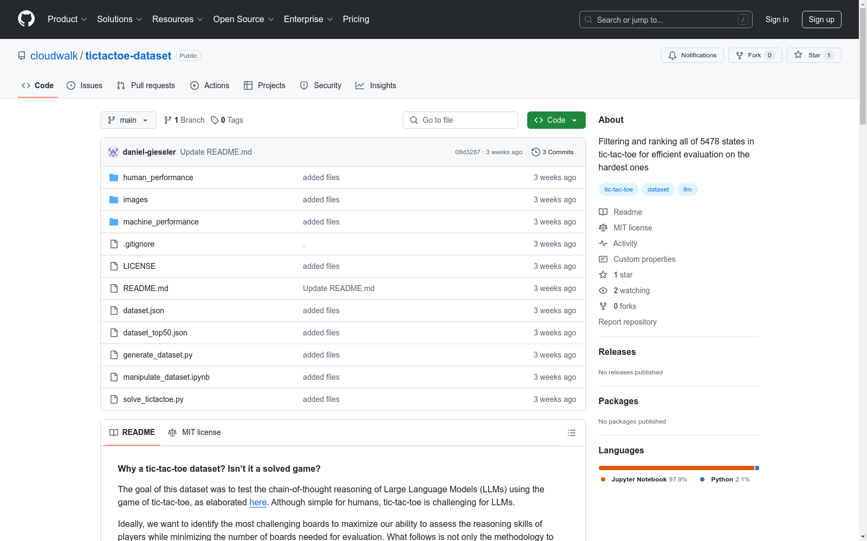Click the dataset topic tag

click(x=658, y=189)
